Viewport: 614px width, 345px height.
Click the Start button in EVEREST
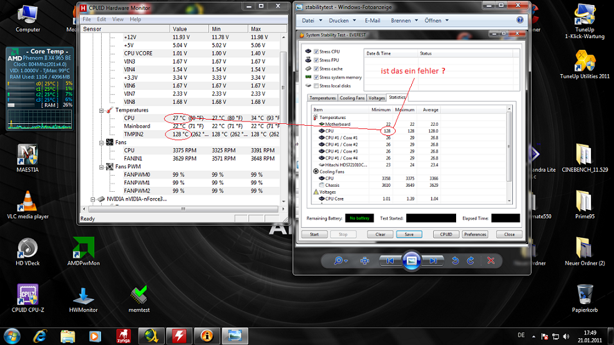(x=314, y=234)
